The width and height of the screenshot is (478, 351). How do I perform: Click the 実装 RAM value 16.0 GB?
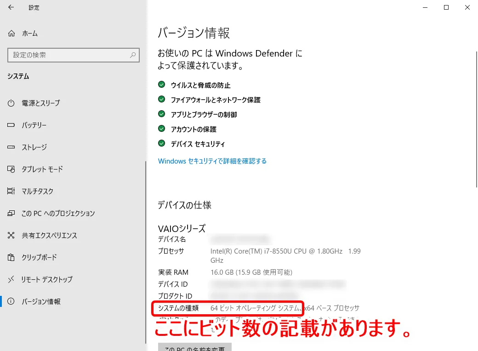pos(251,272)
